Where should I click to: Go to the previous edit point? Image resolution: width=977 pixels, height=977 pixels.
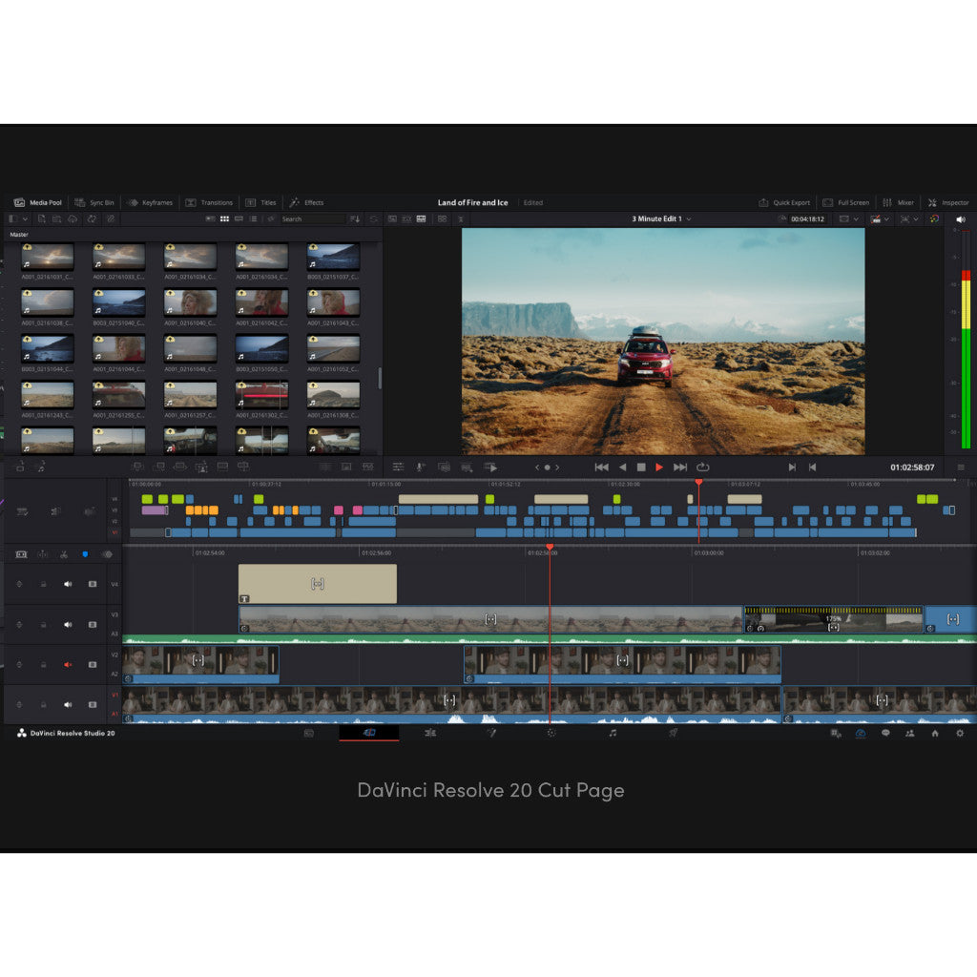[812, 467]
